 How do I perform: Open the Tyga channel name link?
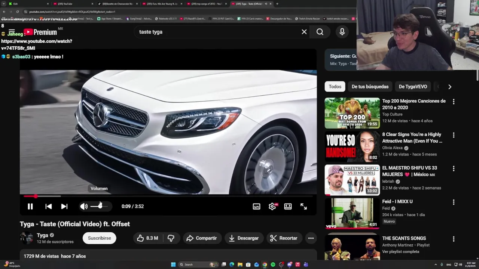(42, 235)
